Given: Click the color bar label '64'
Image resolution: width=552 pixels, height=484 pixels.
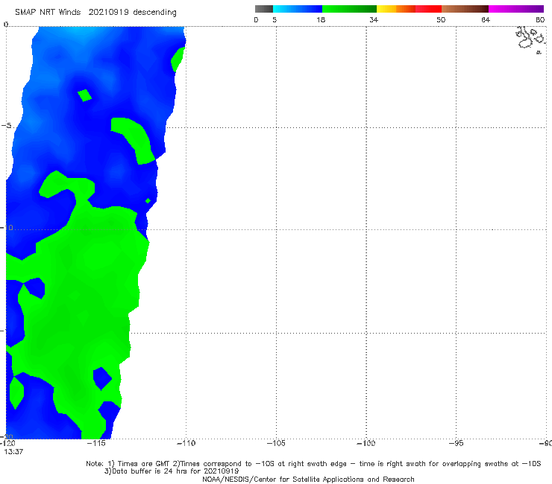Looking at the screenshot, I should point(486,20).
